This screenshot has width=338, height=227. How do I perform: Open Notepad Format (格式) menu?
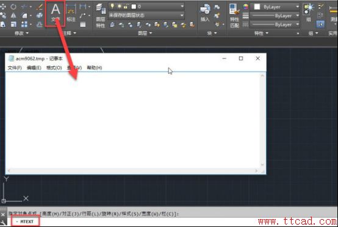pos(54,68)
